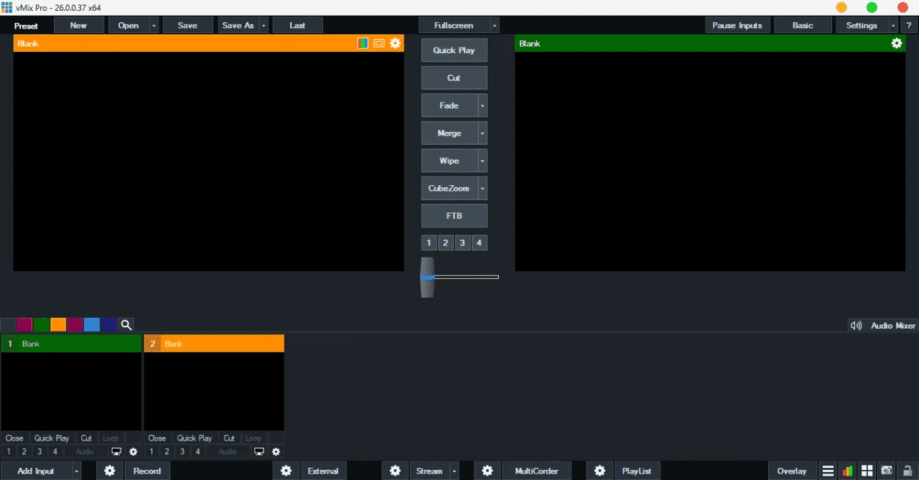The image size is (919, 480).
Task: Open the gear settings beside Record
Action: [110, 471]
